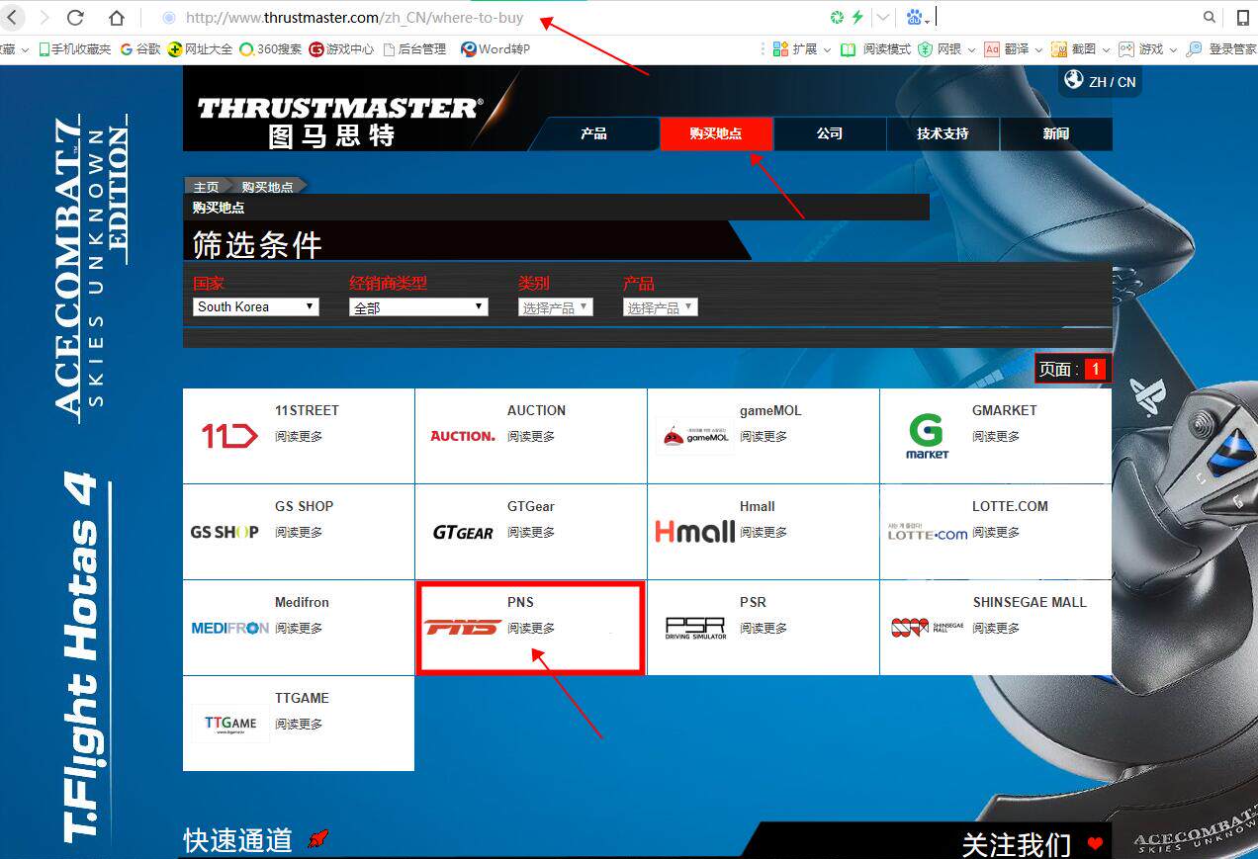
Task: Open the 产品 选择产品 dropdown
Action: point(661,307)
